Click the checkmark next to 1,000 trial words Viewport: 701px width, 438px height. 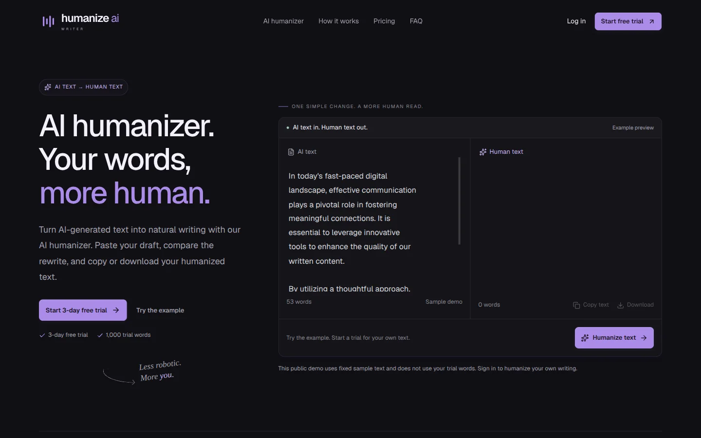tap(100, 335)
